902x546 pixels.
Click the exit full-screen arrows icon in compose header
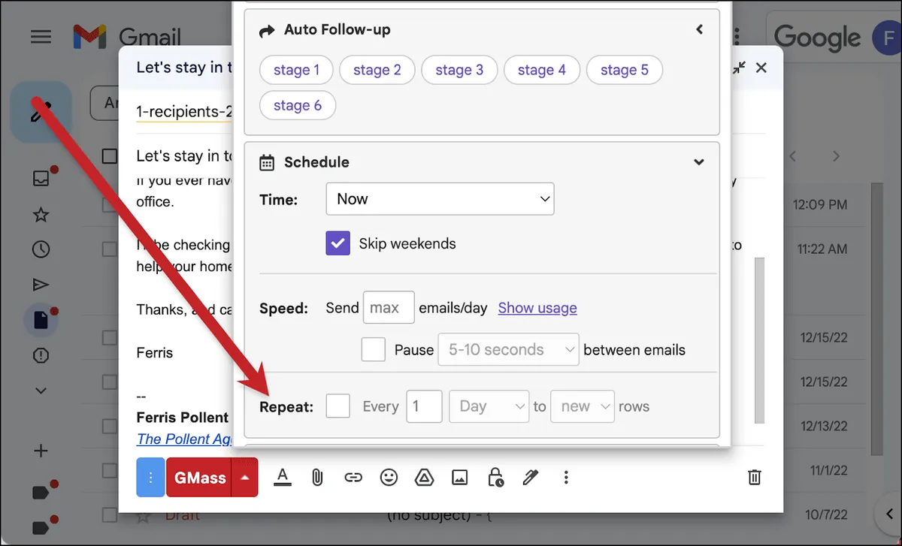coord(740,68)
